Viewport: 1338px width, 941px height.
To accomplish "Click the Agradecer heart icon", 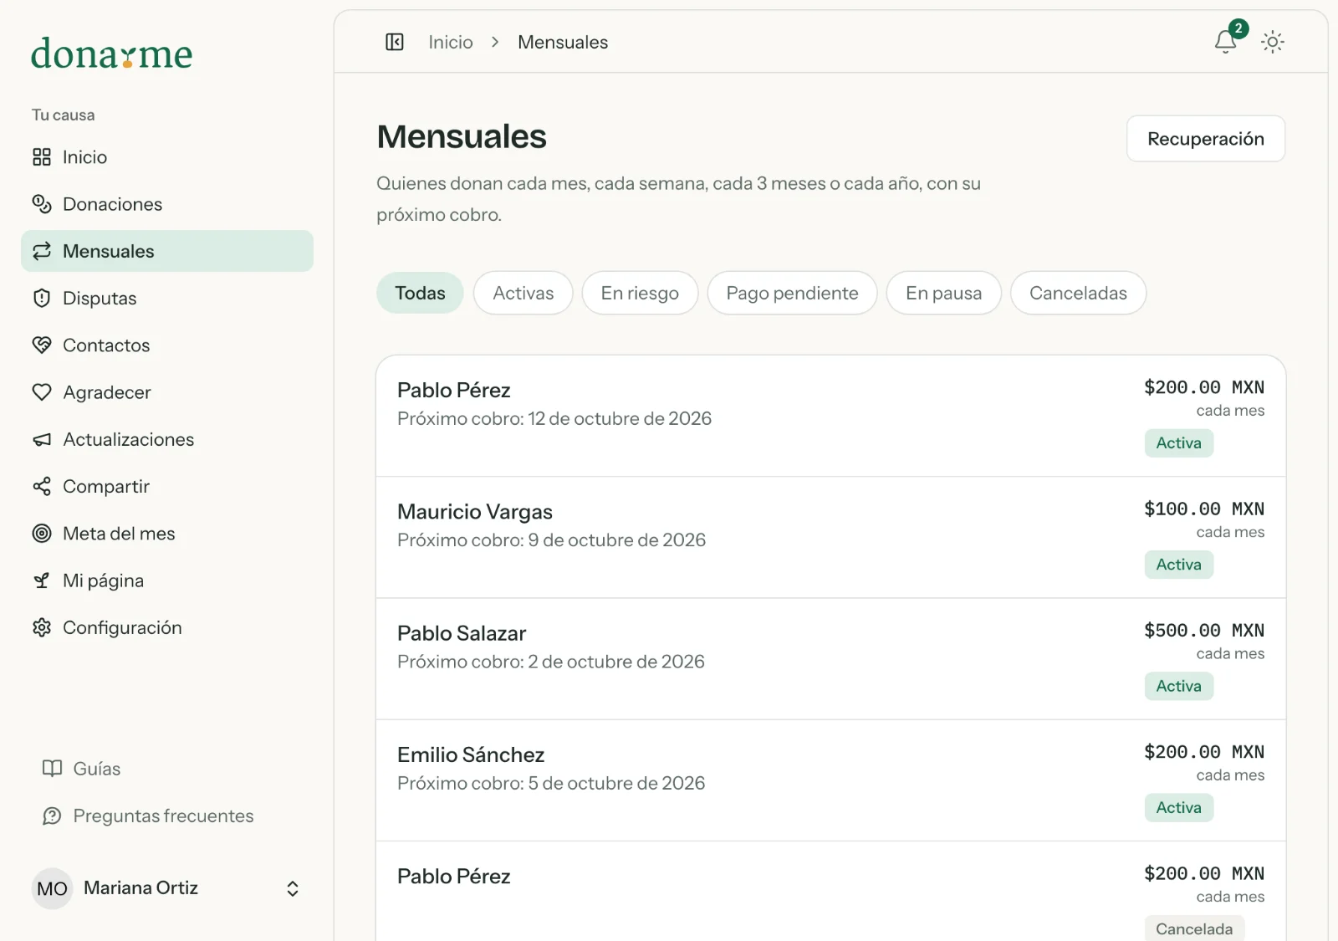I will point(42,392).
